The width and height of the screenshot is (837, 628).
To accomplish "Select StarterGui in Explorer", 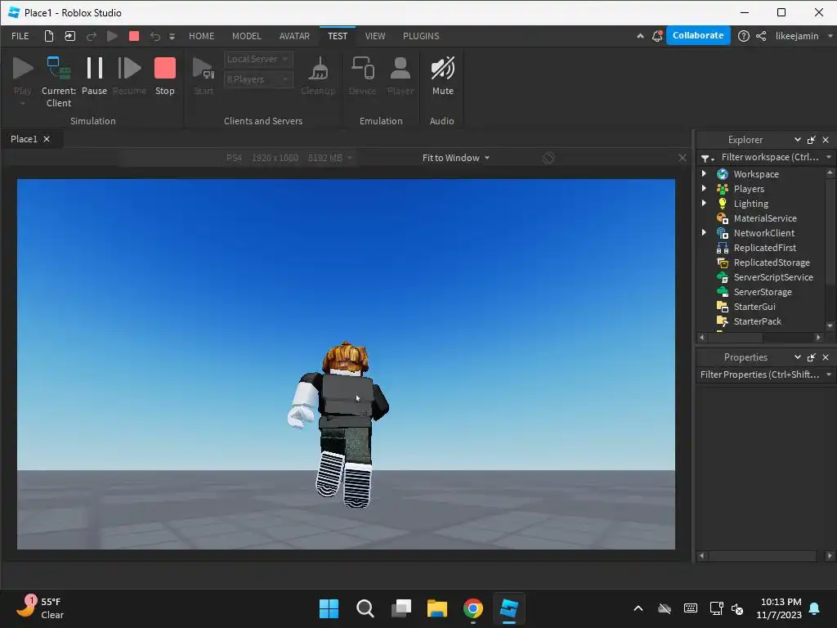I will (x=754, y=307).
